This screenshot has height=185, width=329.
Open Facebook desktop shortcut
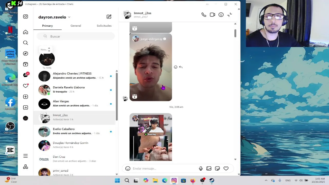pyautogui.click(x=10, y=104)
